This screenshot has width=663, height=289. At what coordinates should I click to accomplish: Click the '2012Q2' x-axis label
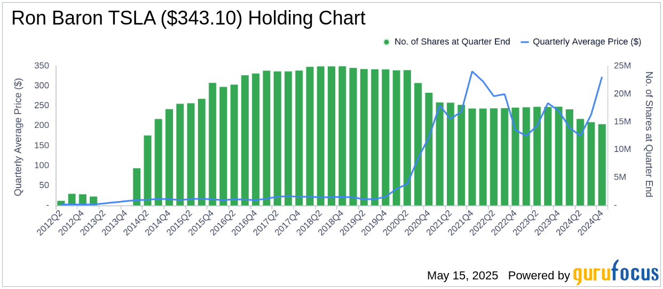(50, 223)
